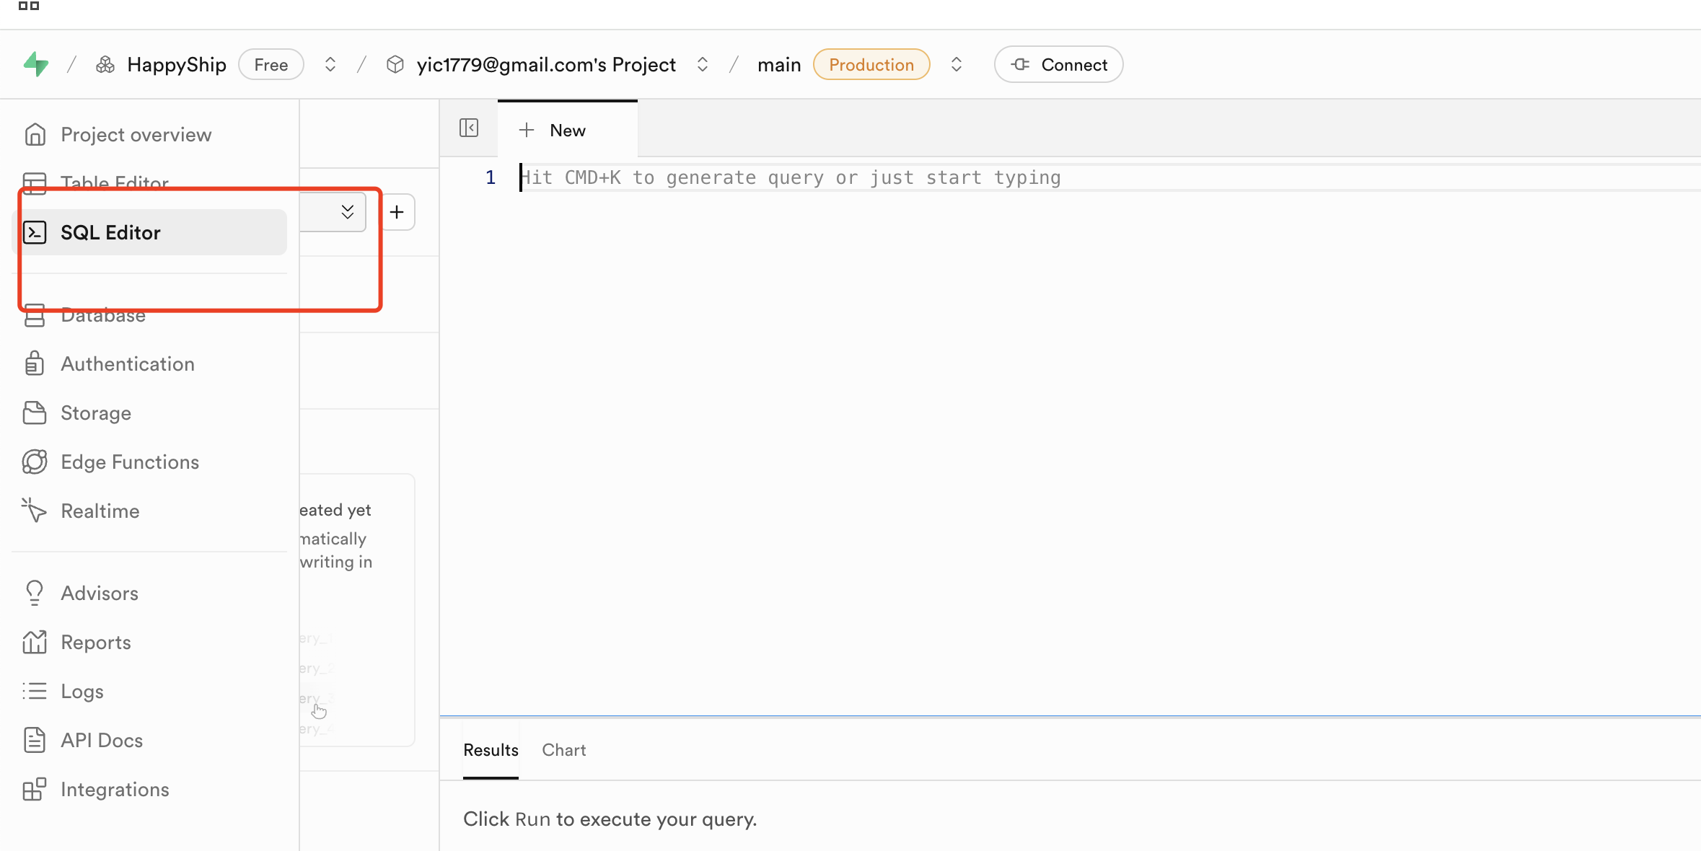Open the Logs list icon
Image resolution: width=1701 pixels, height=851 pixels.
pyautogui.click(x=35, y=691)
